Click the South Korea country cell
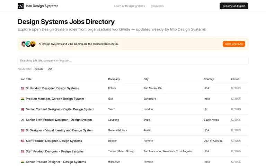Image resolution: width=266 pixels, height=166 pixels. 211,120
